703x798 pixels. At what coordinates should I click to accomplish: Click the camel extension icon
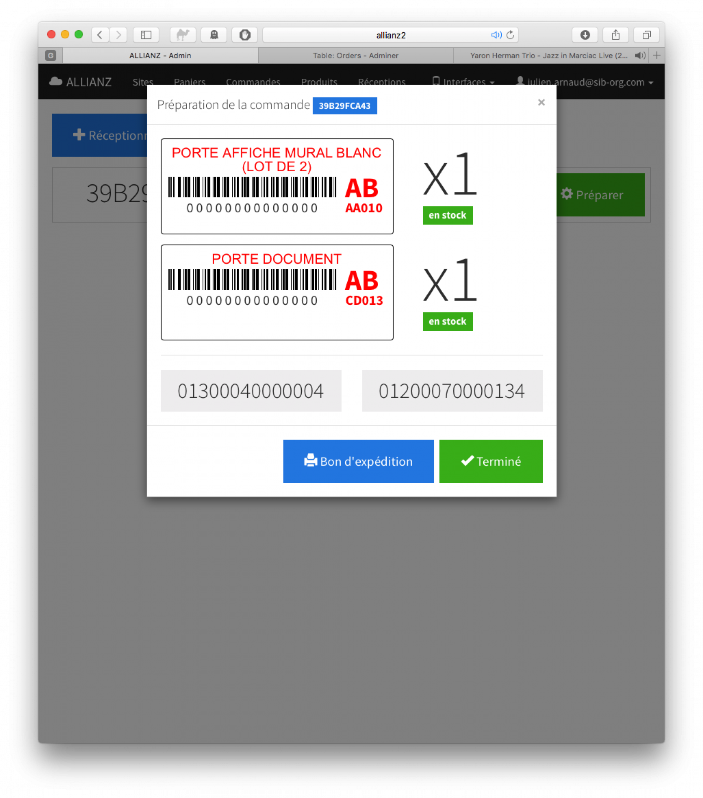(x=183, y=35)
